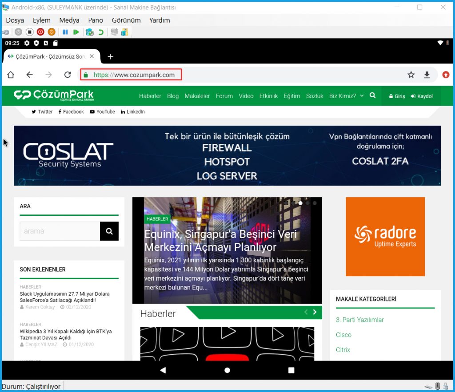Open browser downloads icon
This screenshot has width=455, height=392.
427,75
